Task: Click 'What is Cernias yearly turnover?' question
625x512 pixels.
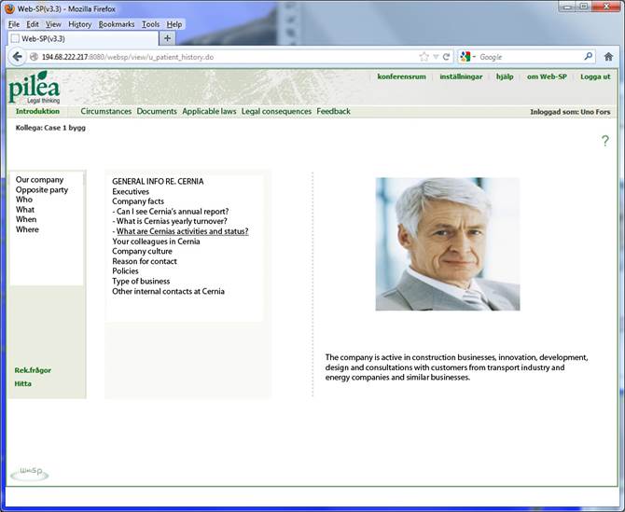Action: pos(172,222)
